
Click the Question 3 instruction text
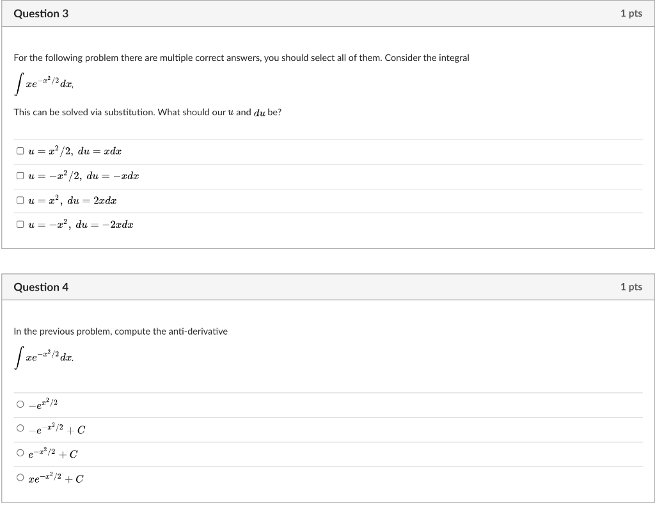coord(241,57)
